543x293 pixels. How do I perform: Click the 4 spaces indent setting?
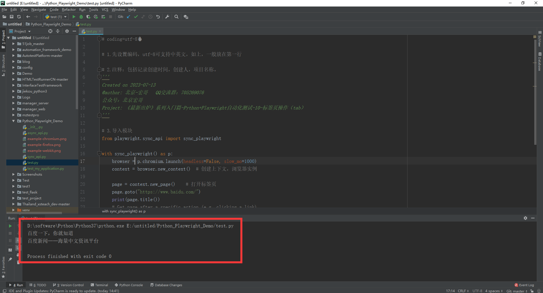coord(494,291)
